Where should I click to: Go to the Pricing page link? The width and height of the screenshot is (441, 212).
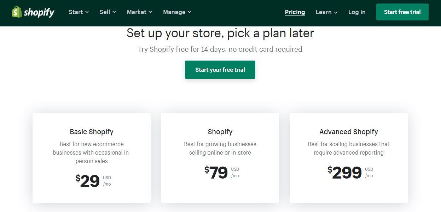[x=295, y=12]
